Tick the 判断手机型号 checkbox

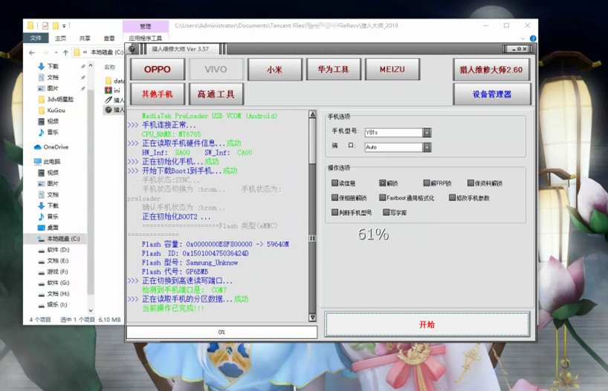[x=334, y=212]
